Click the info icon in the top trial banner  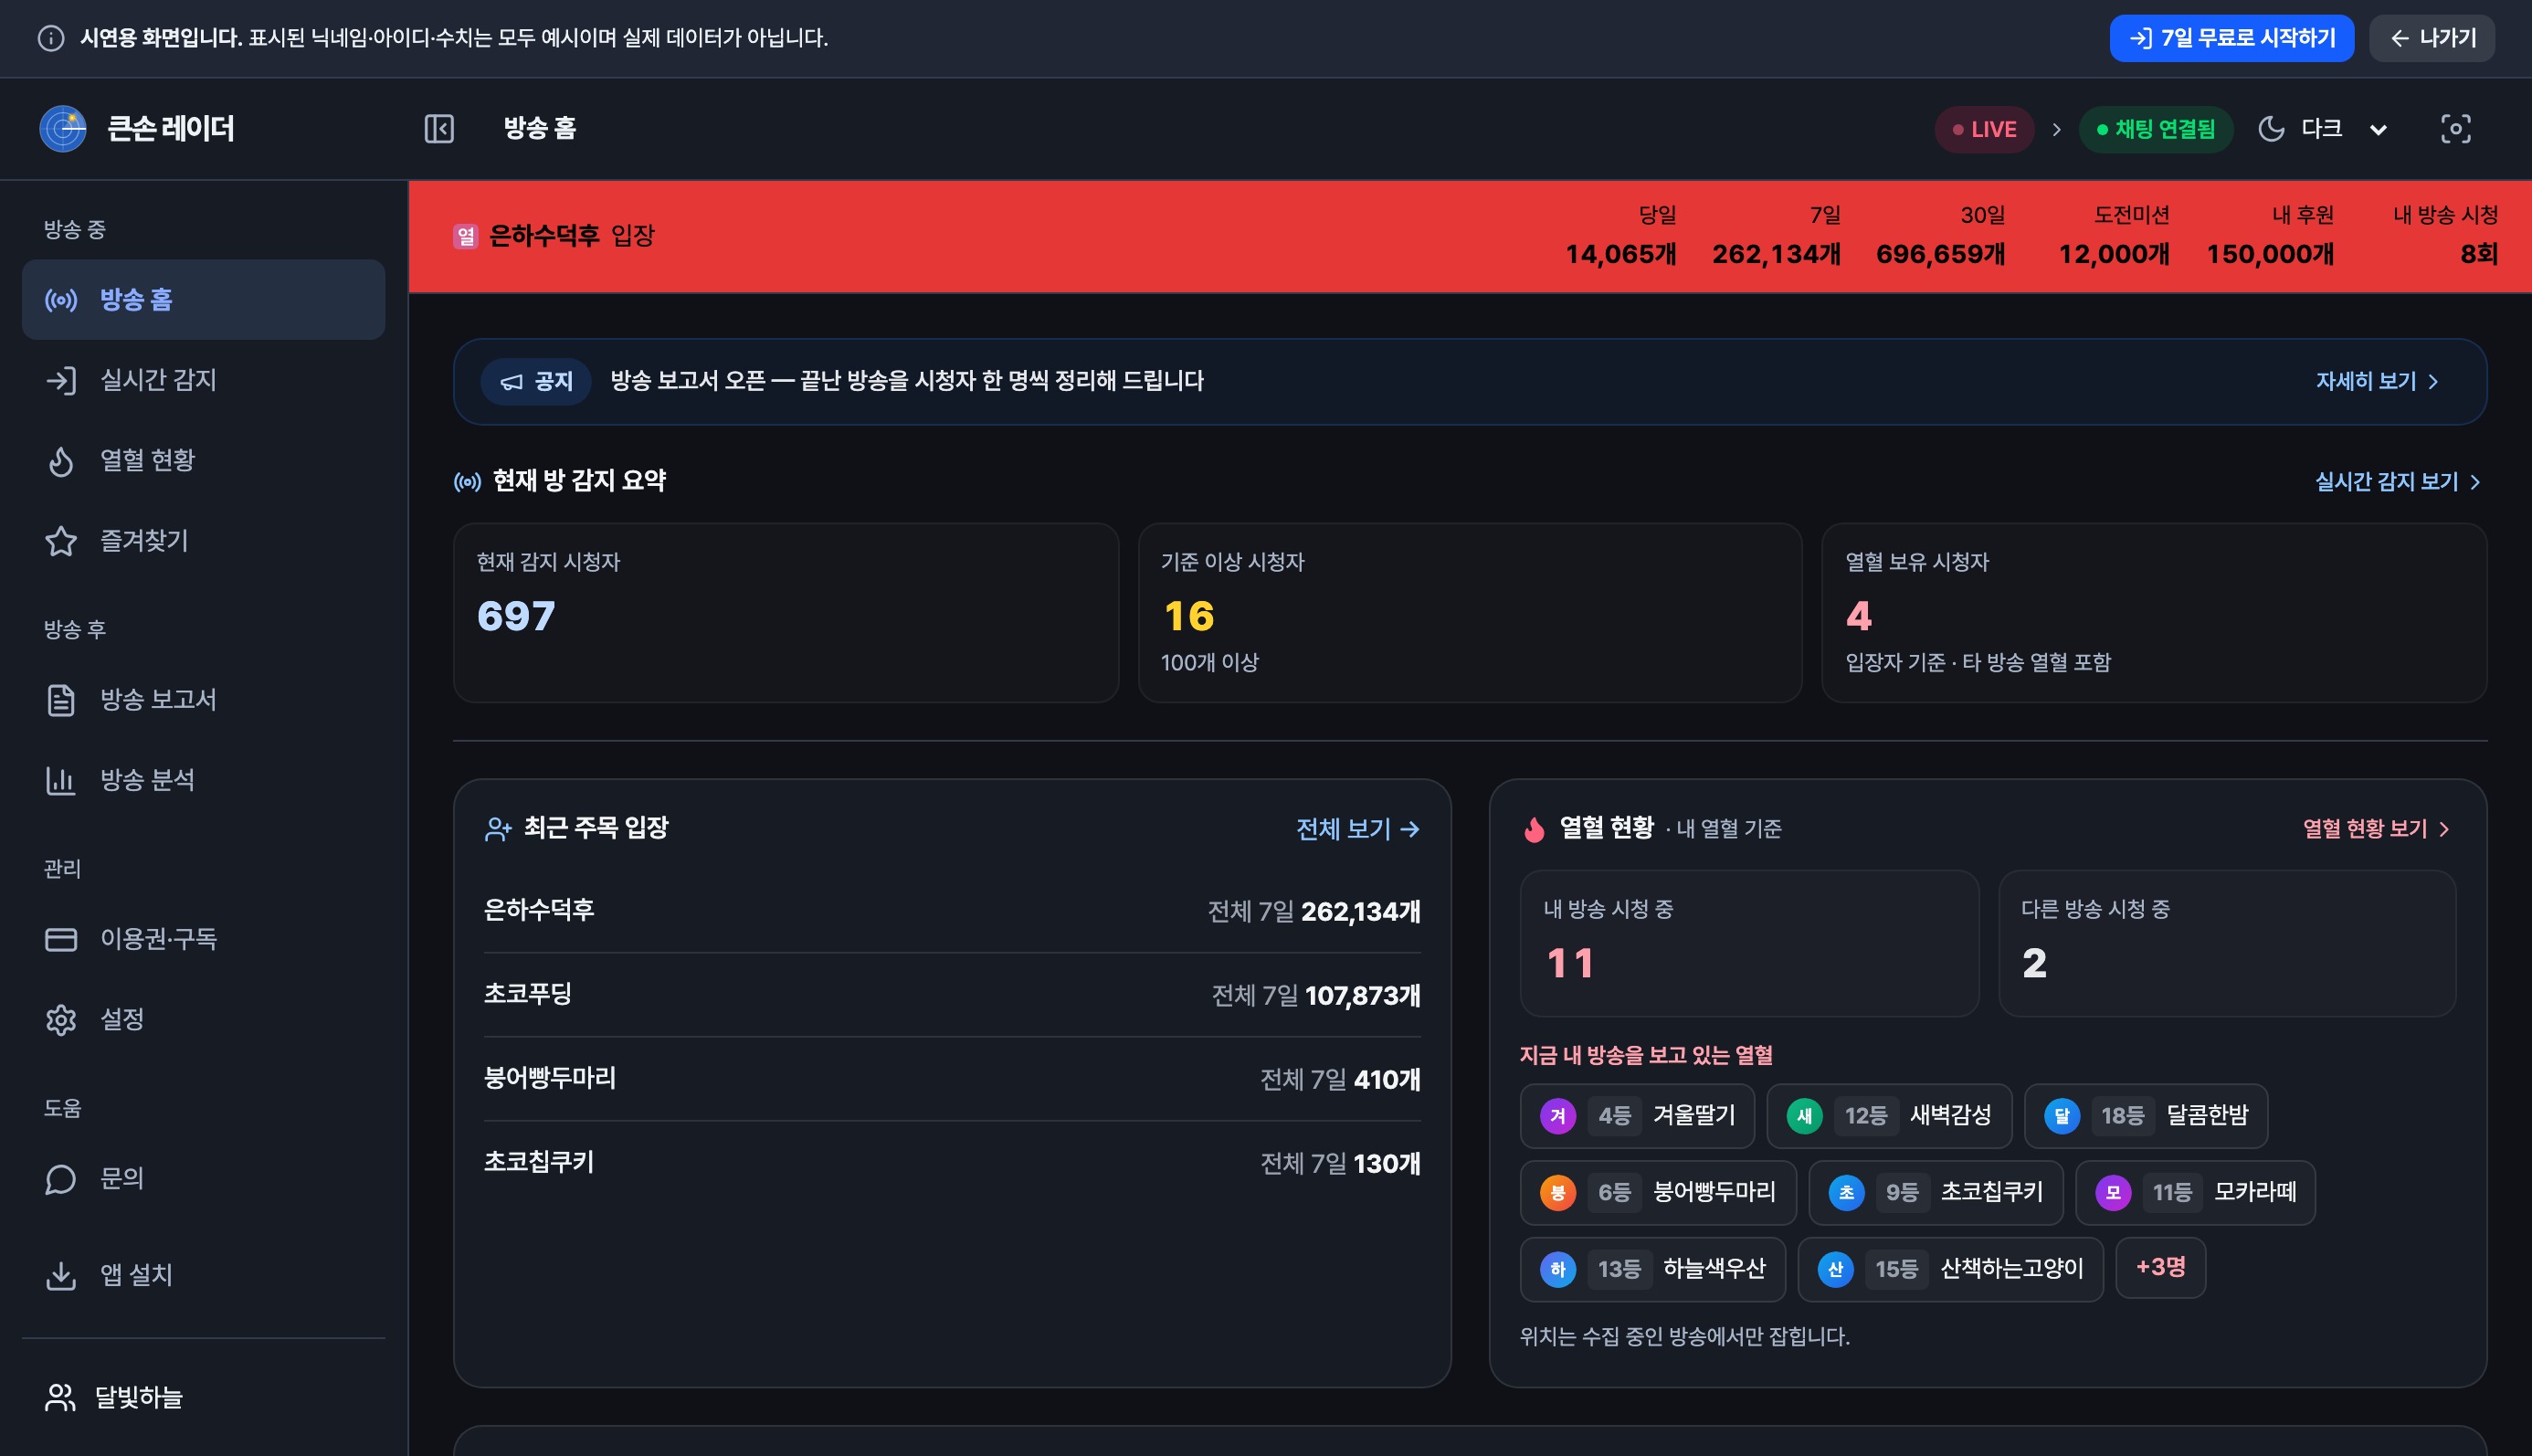[x=51, y=38]
